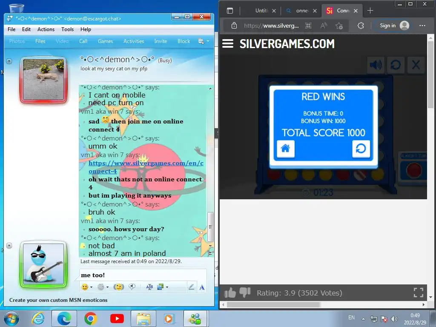The height and width of the screenshot is (327, 436).
Task: Expand the background picker dropdown arrow
Action: tap(167, 287)
